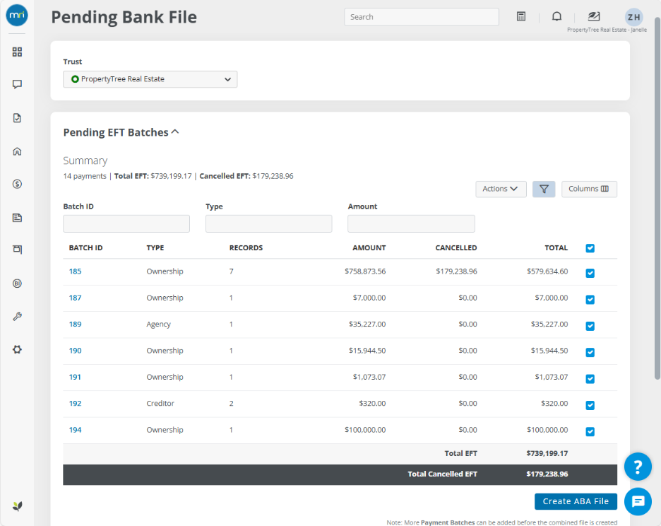Open the reports newspaper sidebar icon
Image resolution: width=661 pixels, height=526 pixels.
pos(17,218)
